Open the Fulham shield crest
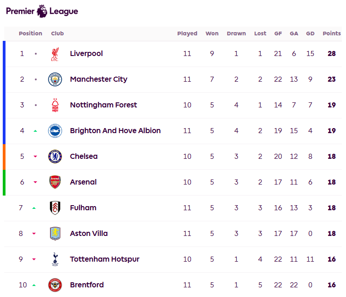 click(x=55, y=208)
